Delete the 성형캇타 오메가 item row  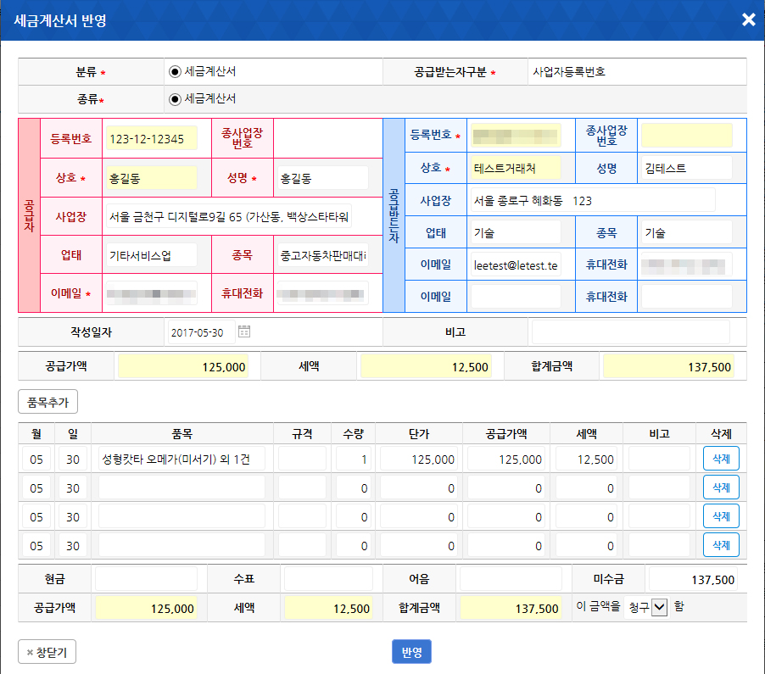pos(721,459)
